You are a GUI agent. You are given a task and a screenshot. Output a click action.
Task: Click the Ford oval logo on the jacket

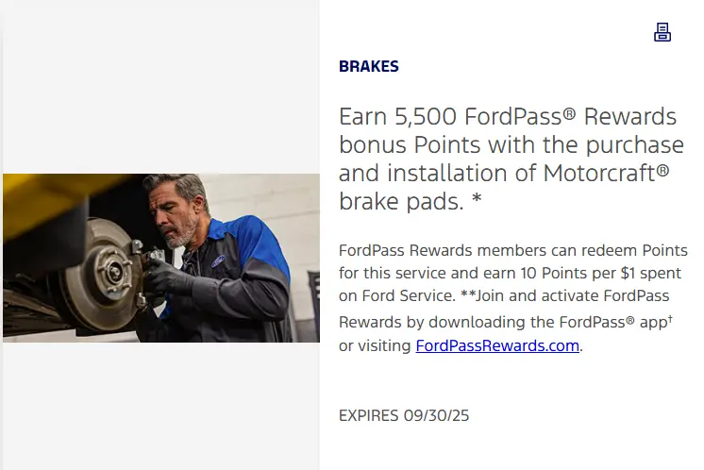point(218,260)
